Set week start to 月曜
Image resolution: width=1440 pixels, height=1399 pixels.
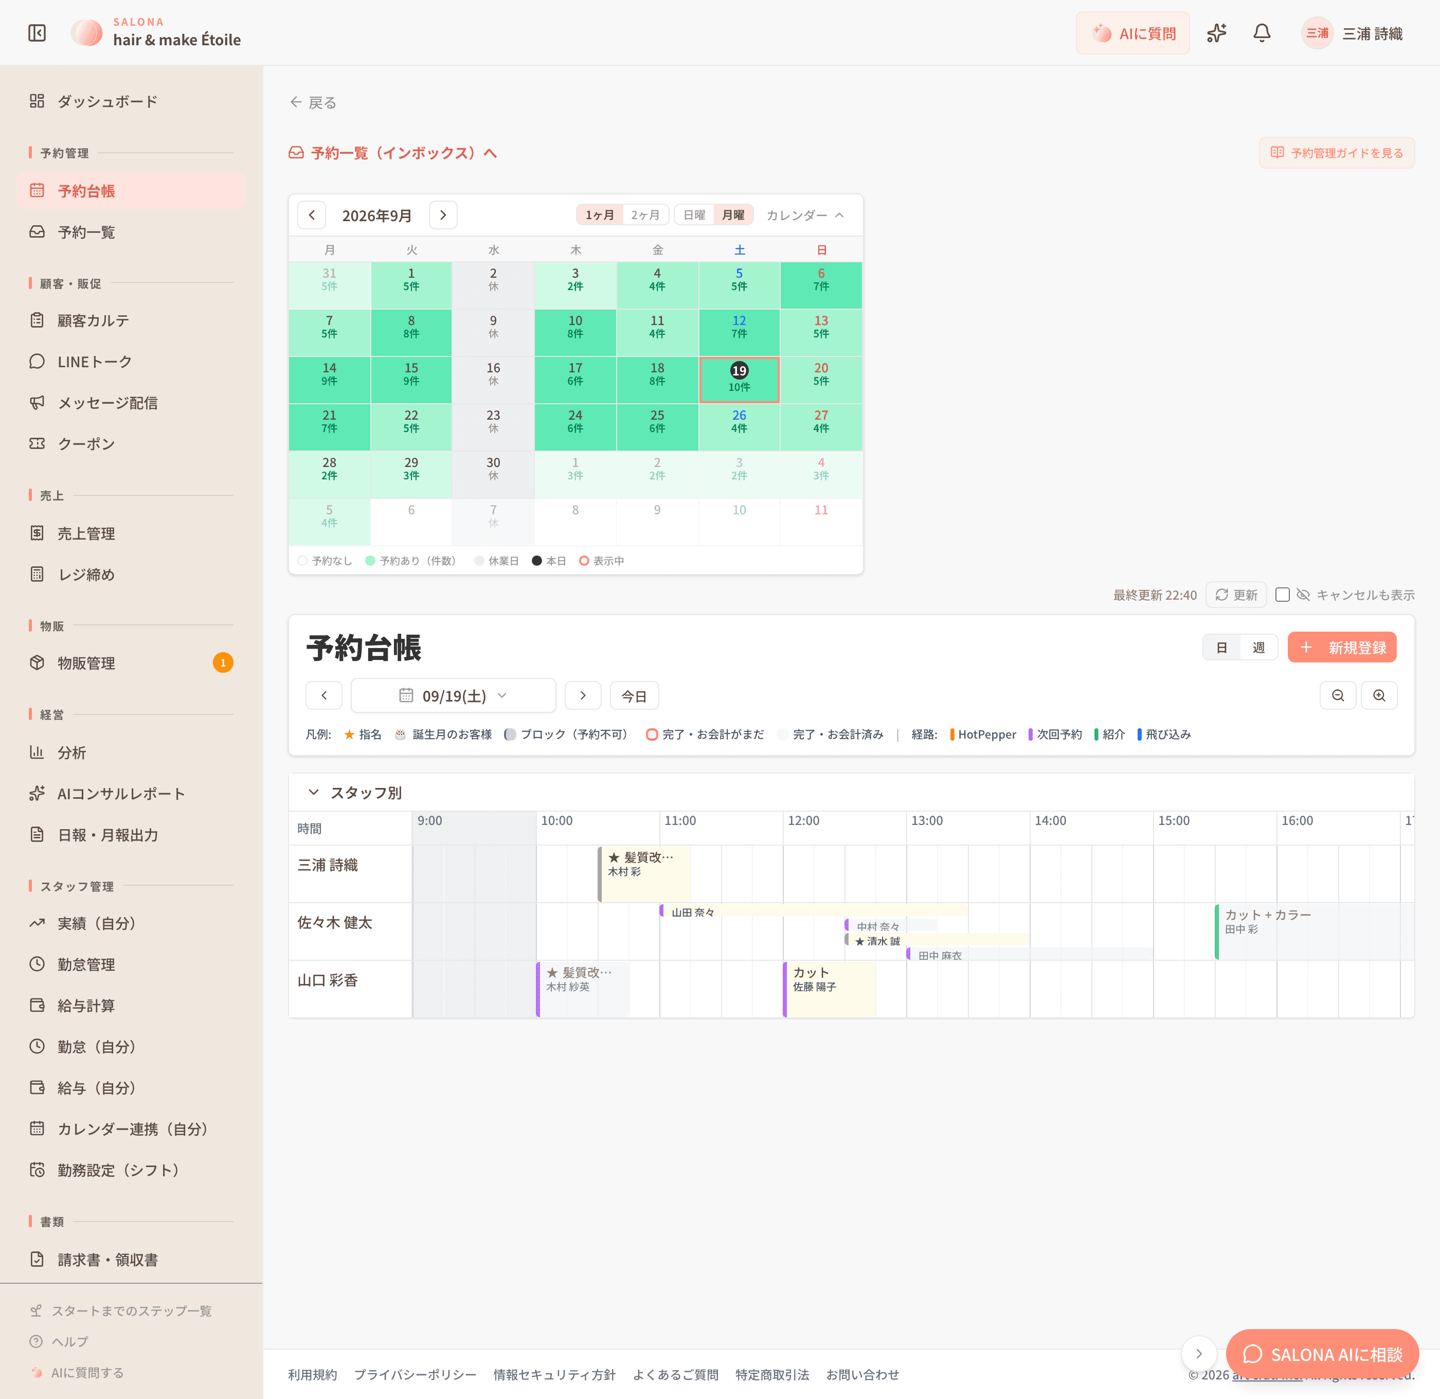tap(733, 214)
